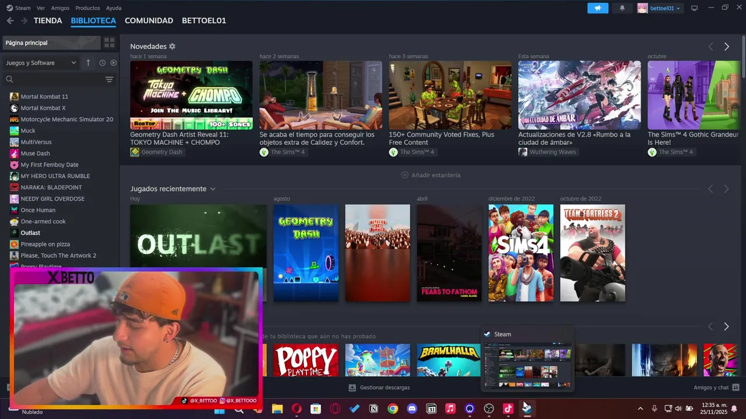Toggle recent activity clock filter
The height and width of the screenshot is (419, 746).
tap(103, 63)
